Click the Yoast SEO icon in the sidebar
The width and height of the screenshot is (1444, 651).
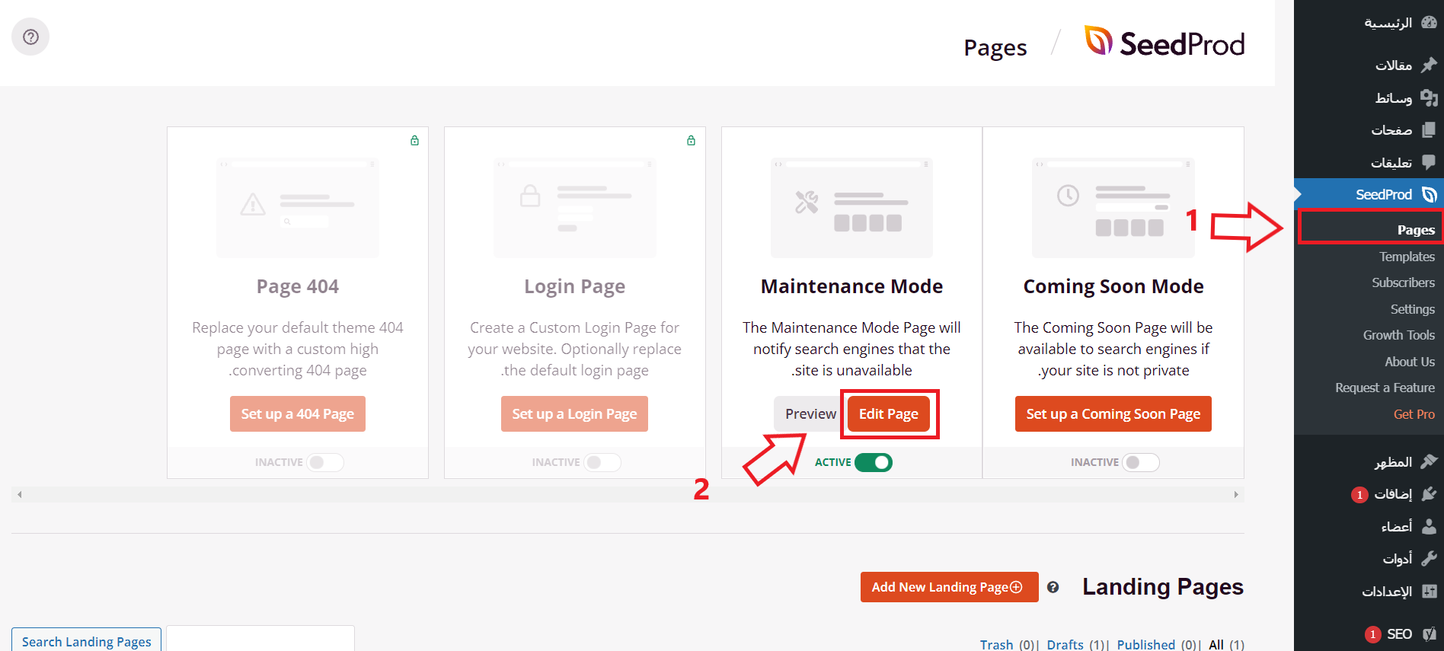tap(1429, 634)
